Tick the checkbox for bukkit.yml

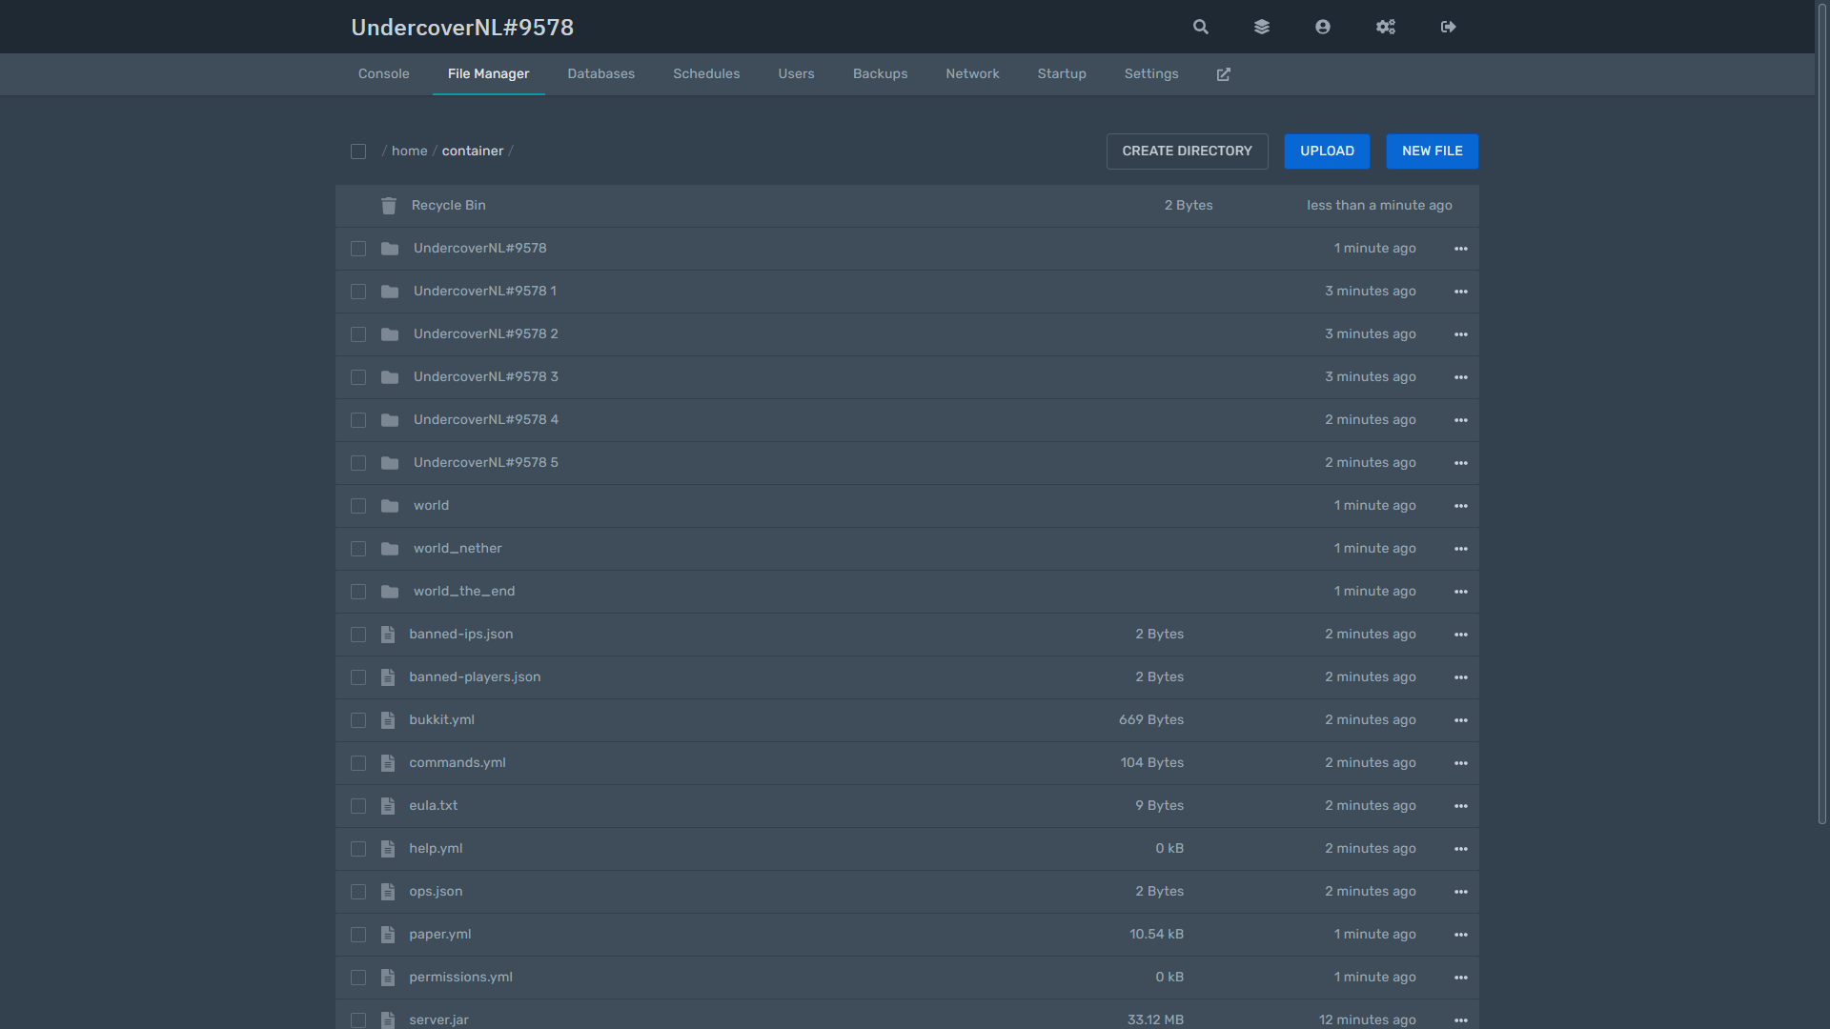358,720
